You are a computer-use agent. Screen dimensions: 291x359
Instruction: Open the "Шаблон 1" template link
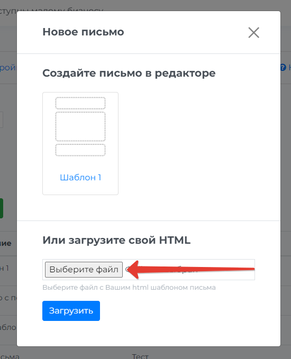80,178
